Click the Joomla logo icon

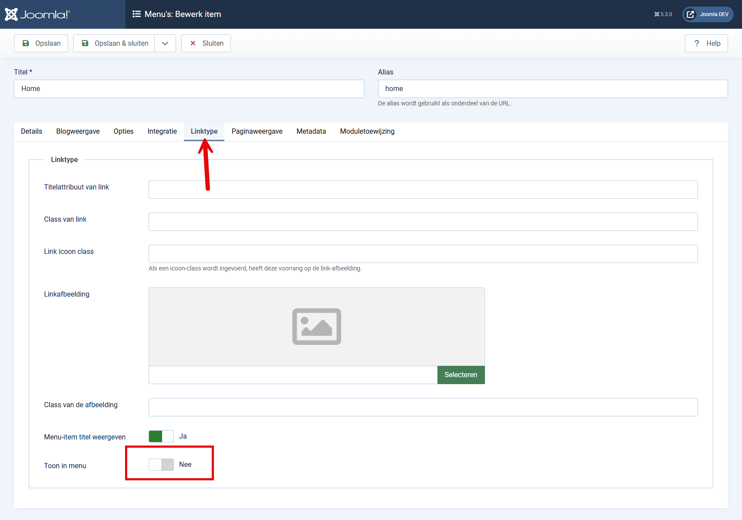point(12,14)
